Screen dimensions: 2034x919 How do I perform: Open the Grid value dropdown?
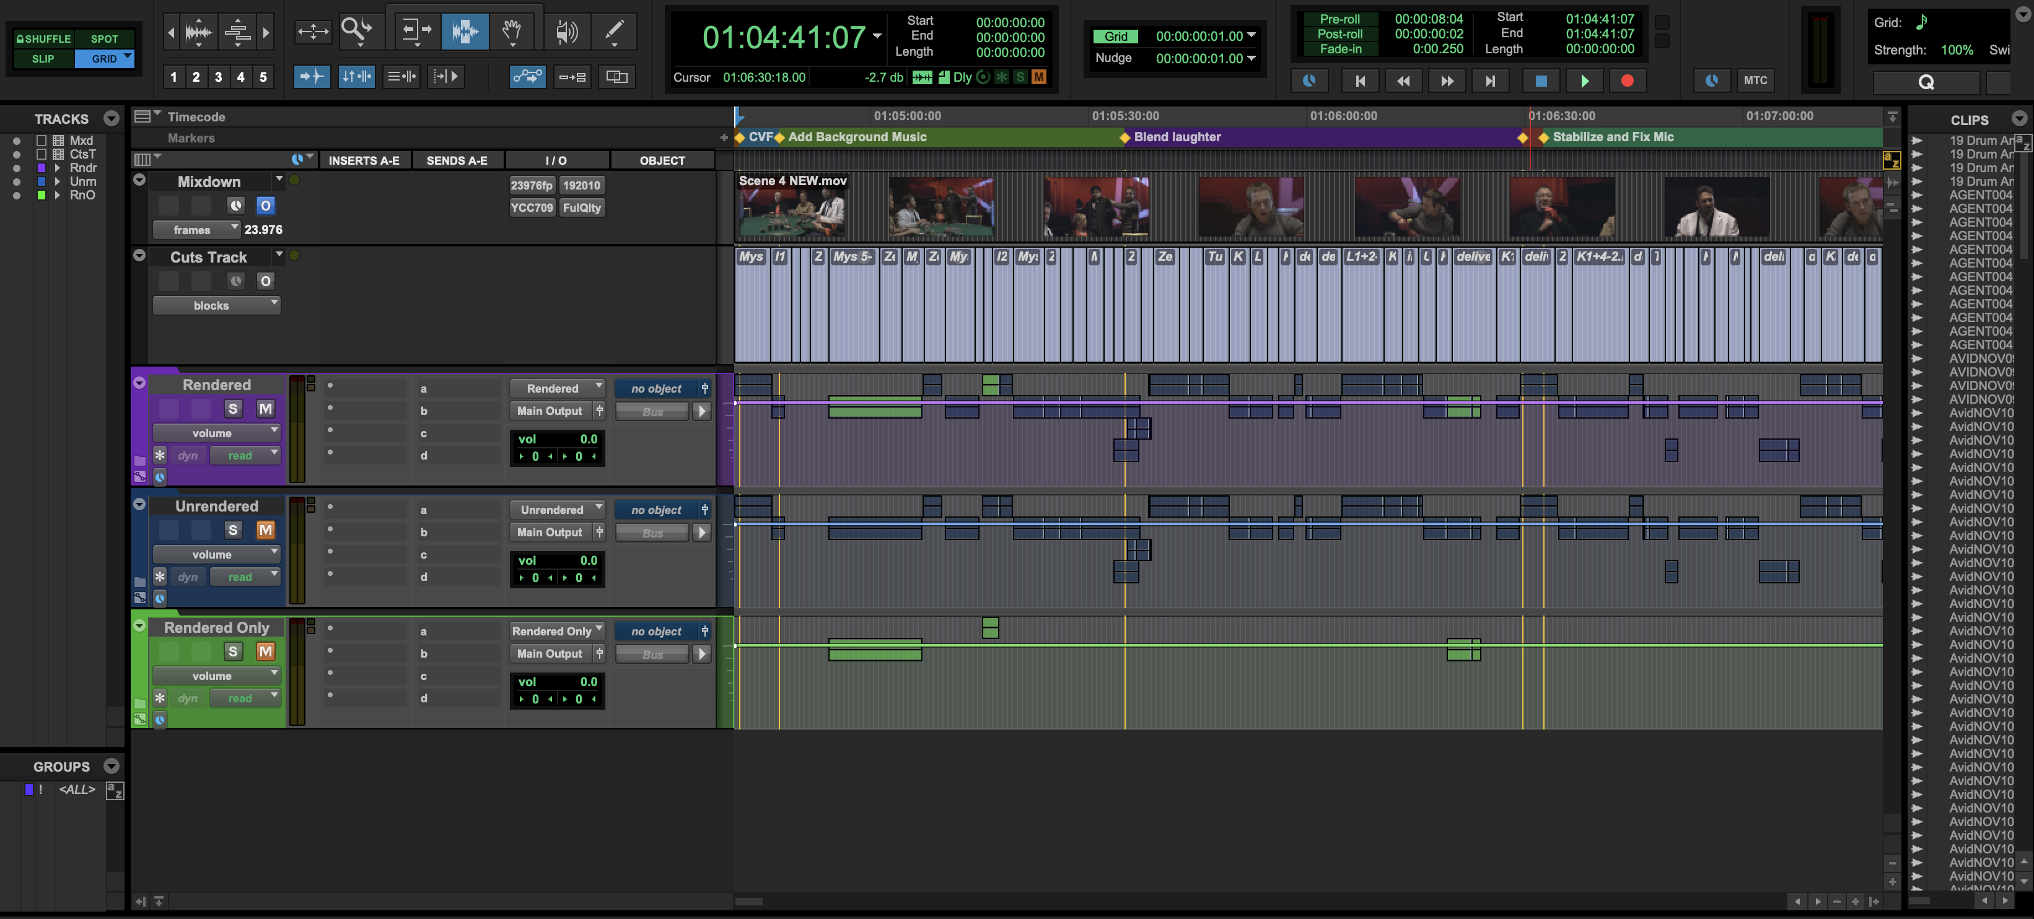[1250, 35]
